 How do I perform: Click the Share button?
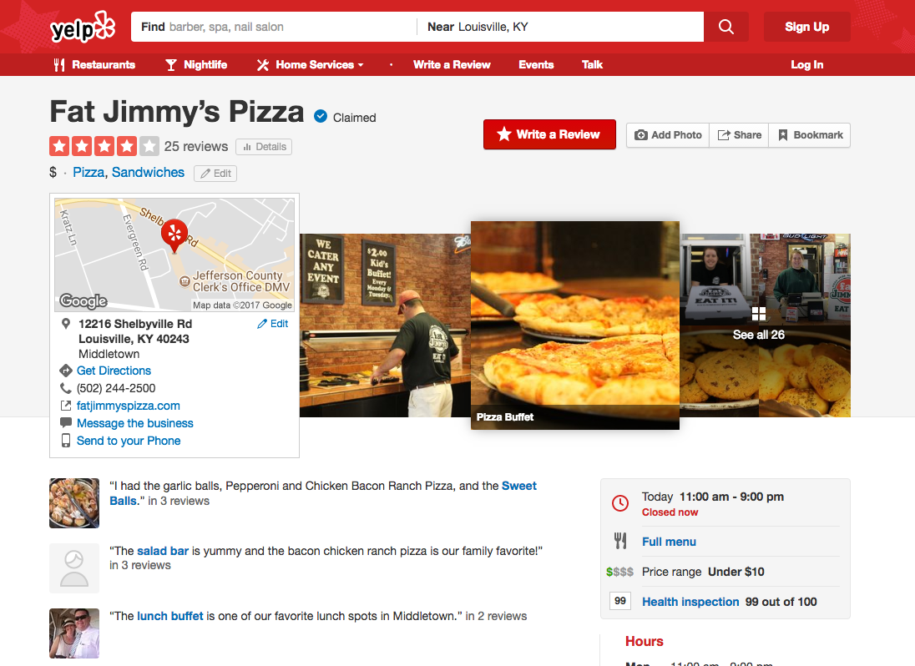pos(739,135)
